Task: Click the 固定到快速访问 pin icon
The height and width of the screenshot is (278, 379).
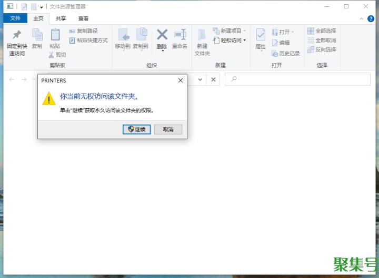Action: 16,35
